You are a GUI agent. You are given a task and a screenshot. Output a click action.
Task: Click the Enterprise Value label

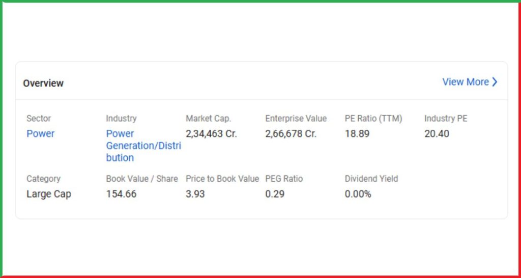[x=296, y=119]
